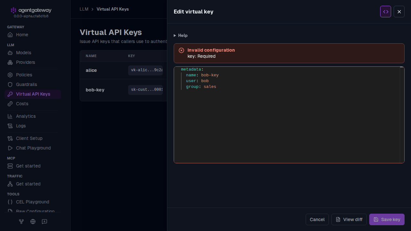This screenshot has width=411, height=231.
Task: Click the Client Setup icon
Action: coord(10,138)
